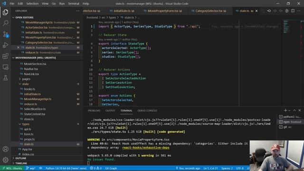Screen dimensions: 304x171
Task: Open Remote Explorer view
Action: (5, 67)
